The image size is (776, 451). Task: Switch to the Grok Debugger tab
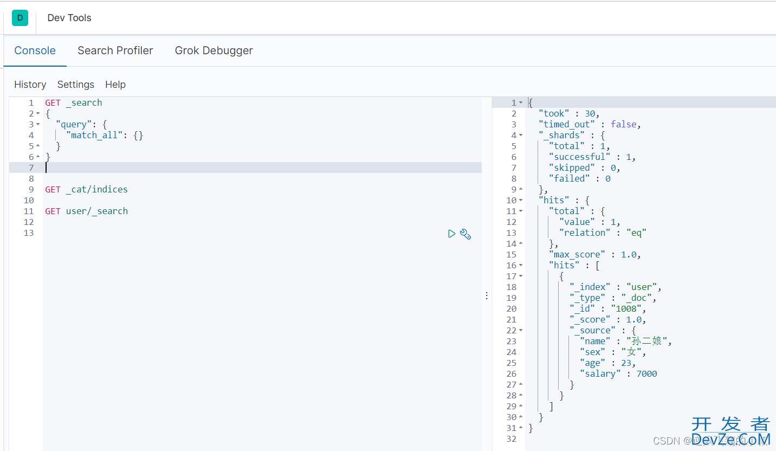[214, 50]
